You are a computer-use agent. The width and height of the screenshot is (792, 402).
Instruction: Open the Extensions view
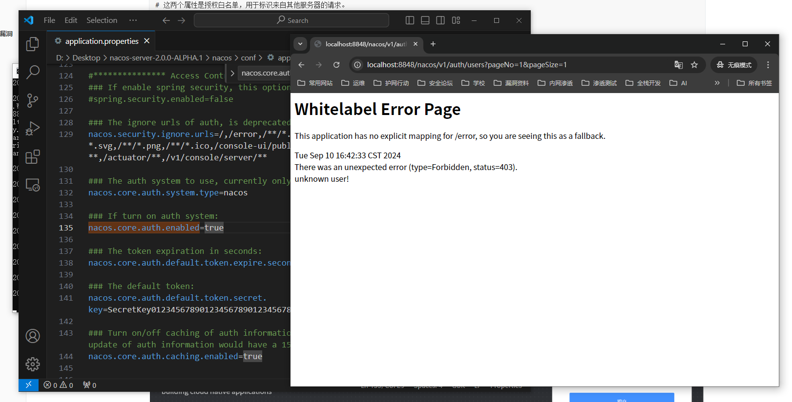tap(32, 157)
